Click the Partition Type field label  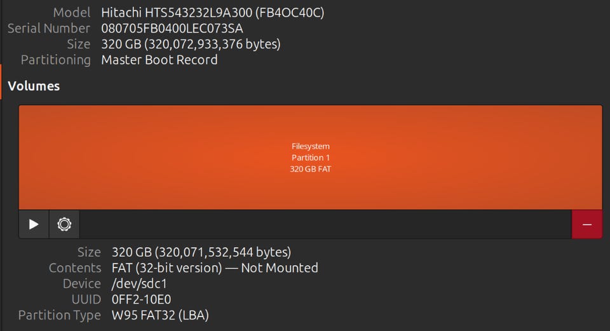pos(60,315)
